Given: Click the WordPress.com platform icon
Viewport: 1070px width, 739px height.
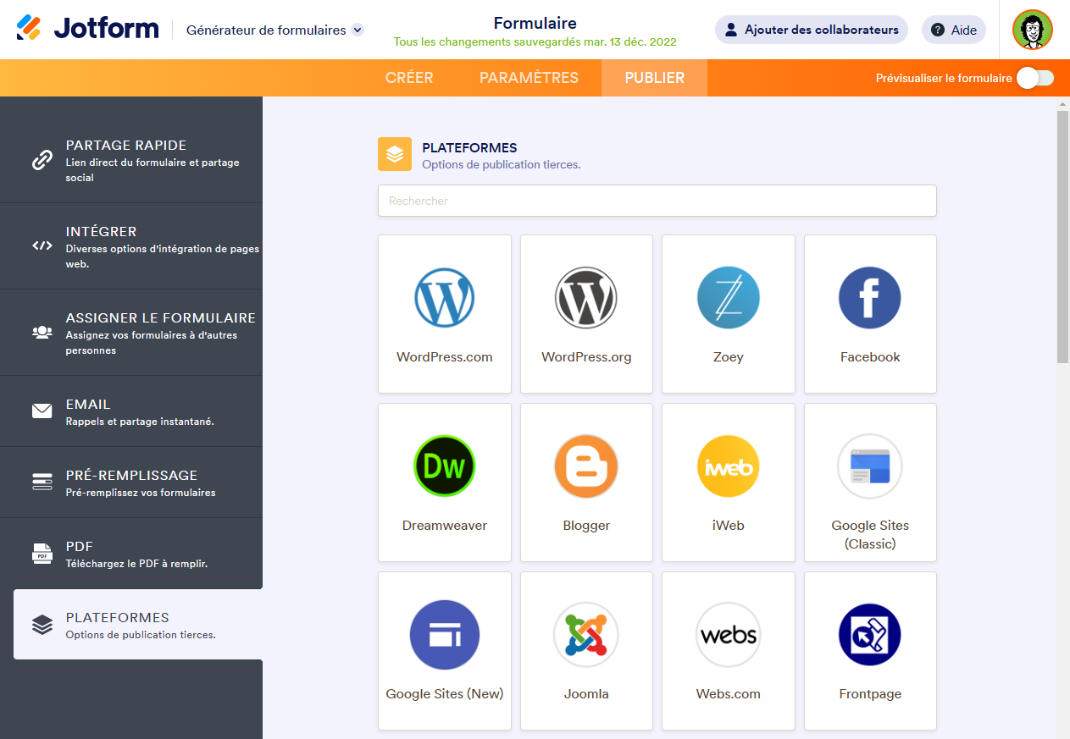Looking at the screenshot, I should pyautogui.click(x=444, y=298).
